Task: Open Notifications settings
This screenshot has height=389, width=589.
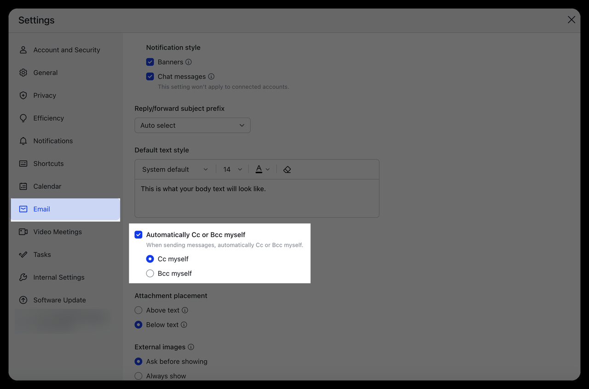Action: tap(65, 141)
